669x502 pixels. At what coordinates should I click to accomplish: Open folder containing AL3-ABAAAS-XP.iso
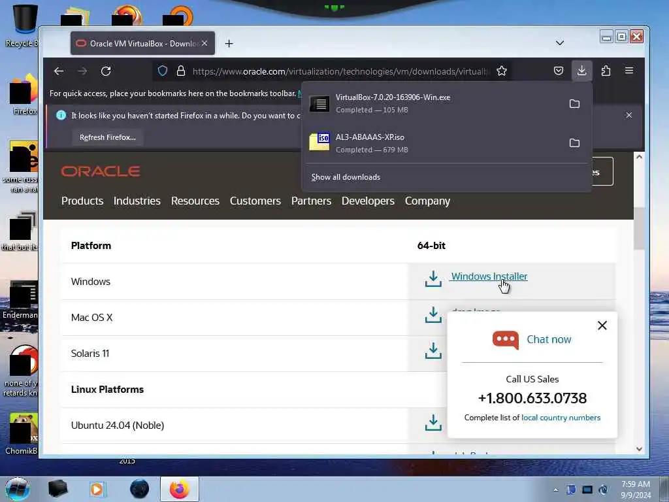click(x=575, y=143)
